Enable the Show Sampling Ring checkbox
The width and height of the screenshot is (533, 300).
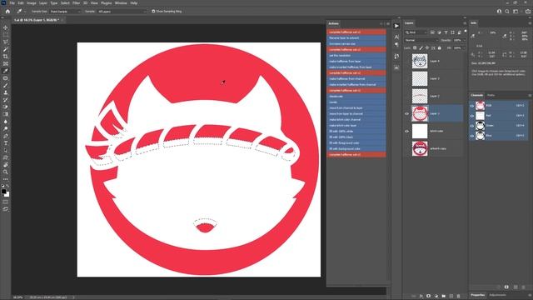(153, 11)
